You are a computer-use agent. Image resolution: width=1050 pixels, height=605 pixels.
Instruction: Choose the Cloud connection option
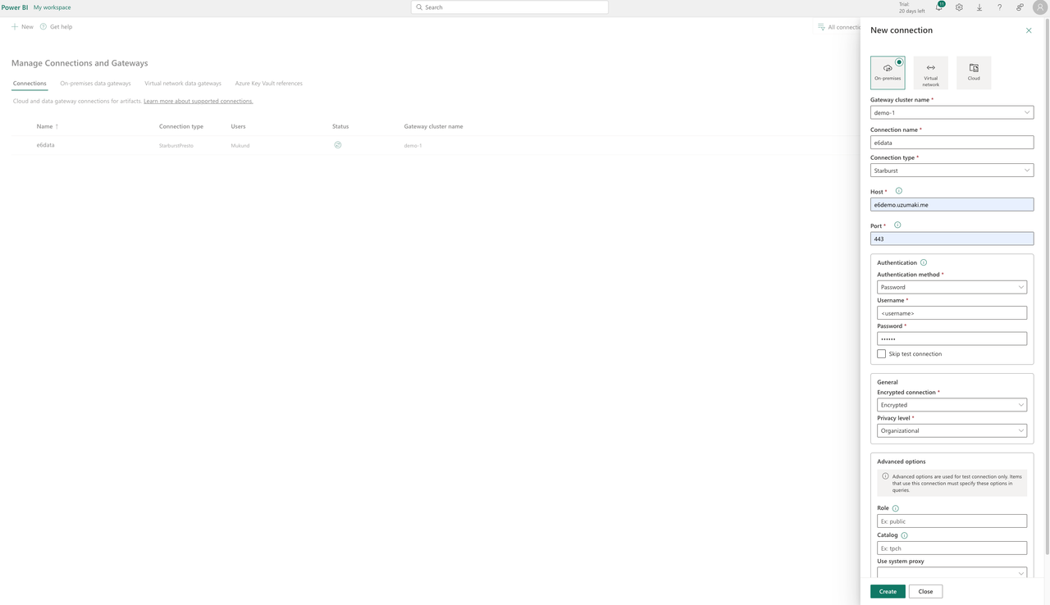[x=974, y=72]
